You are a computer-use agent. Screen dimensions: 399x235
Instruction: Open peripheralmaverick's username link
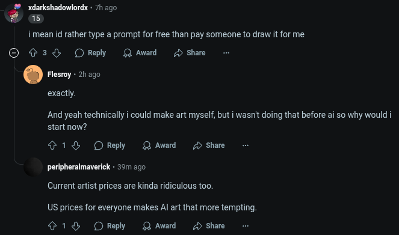coord(79,167)
